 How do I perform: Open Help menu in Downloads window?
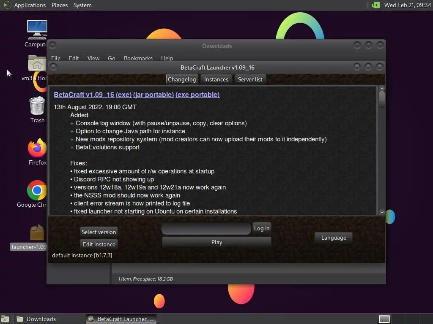(x=167, y=58)
